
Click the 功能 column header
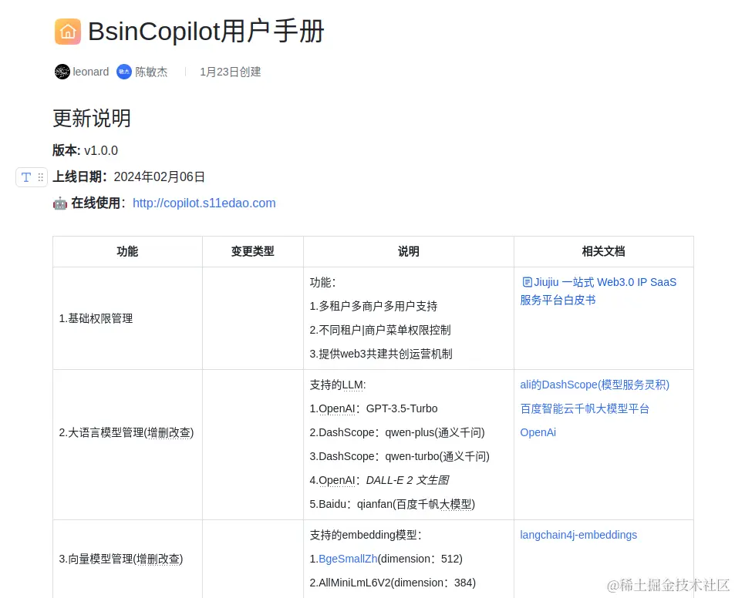(127, 251)
